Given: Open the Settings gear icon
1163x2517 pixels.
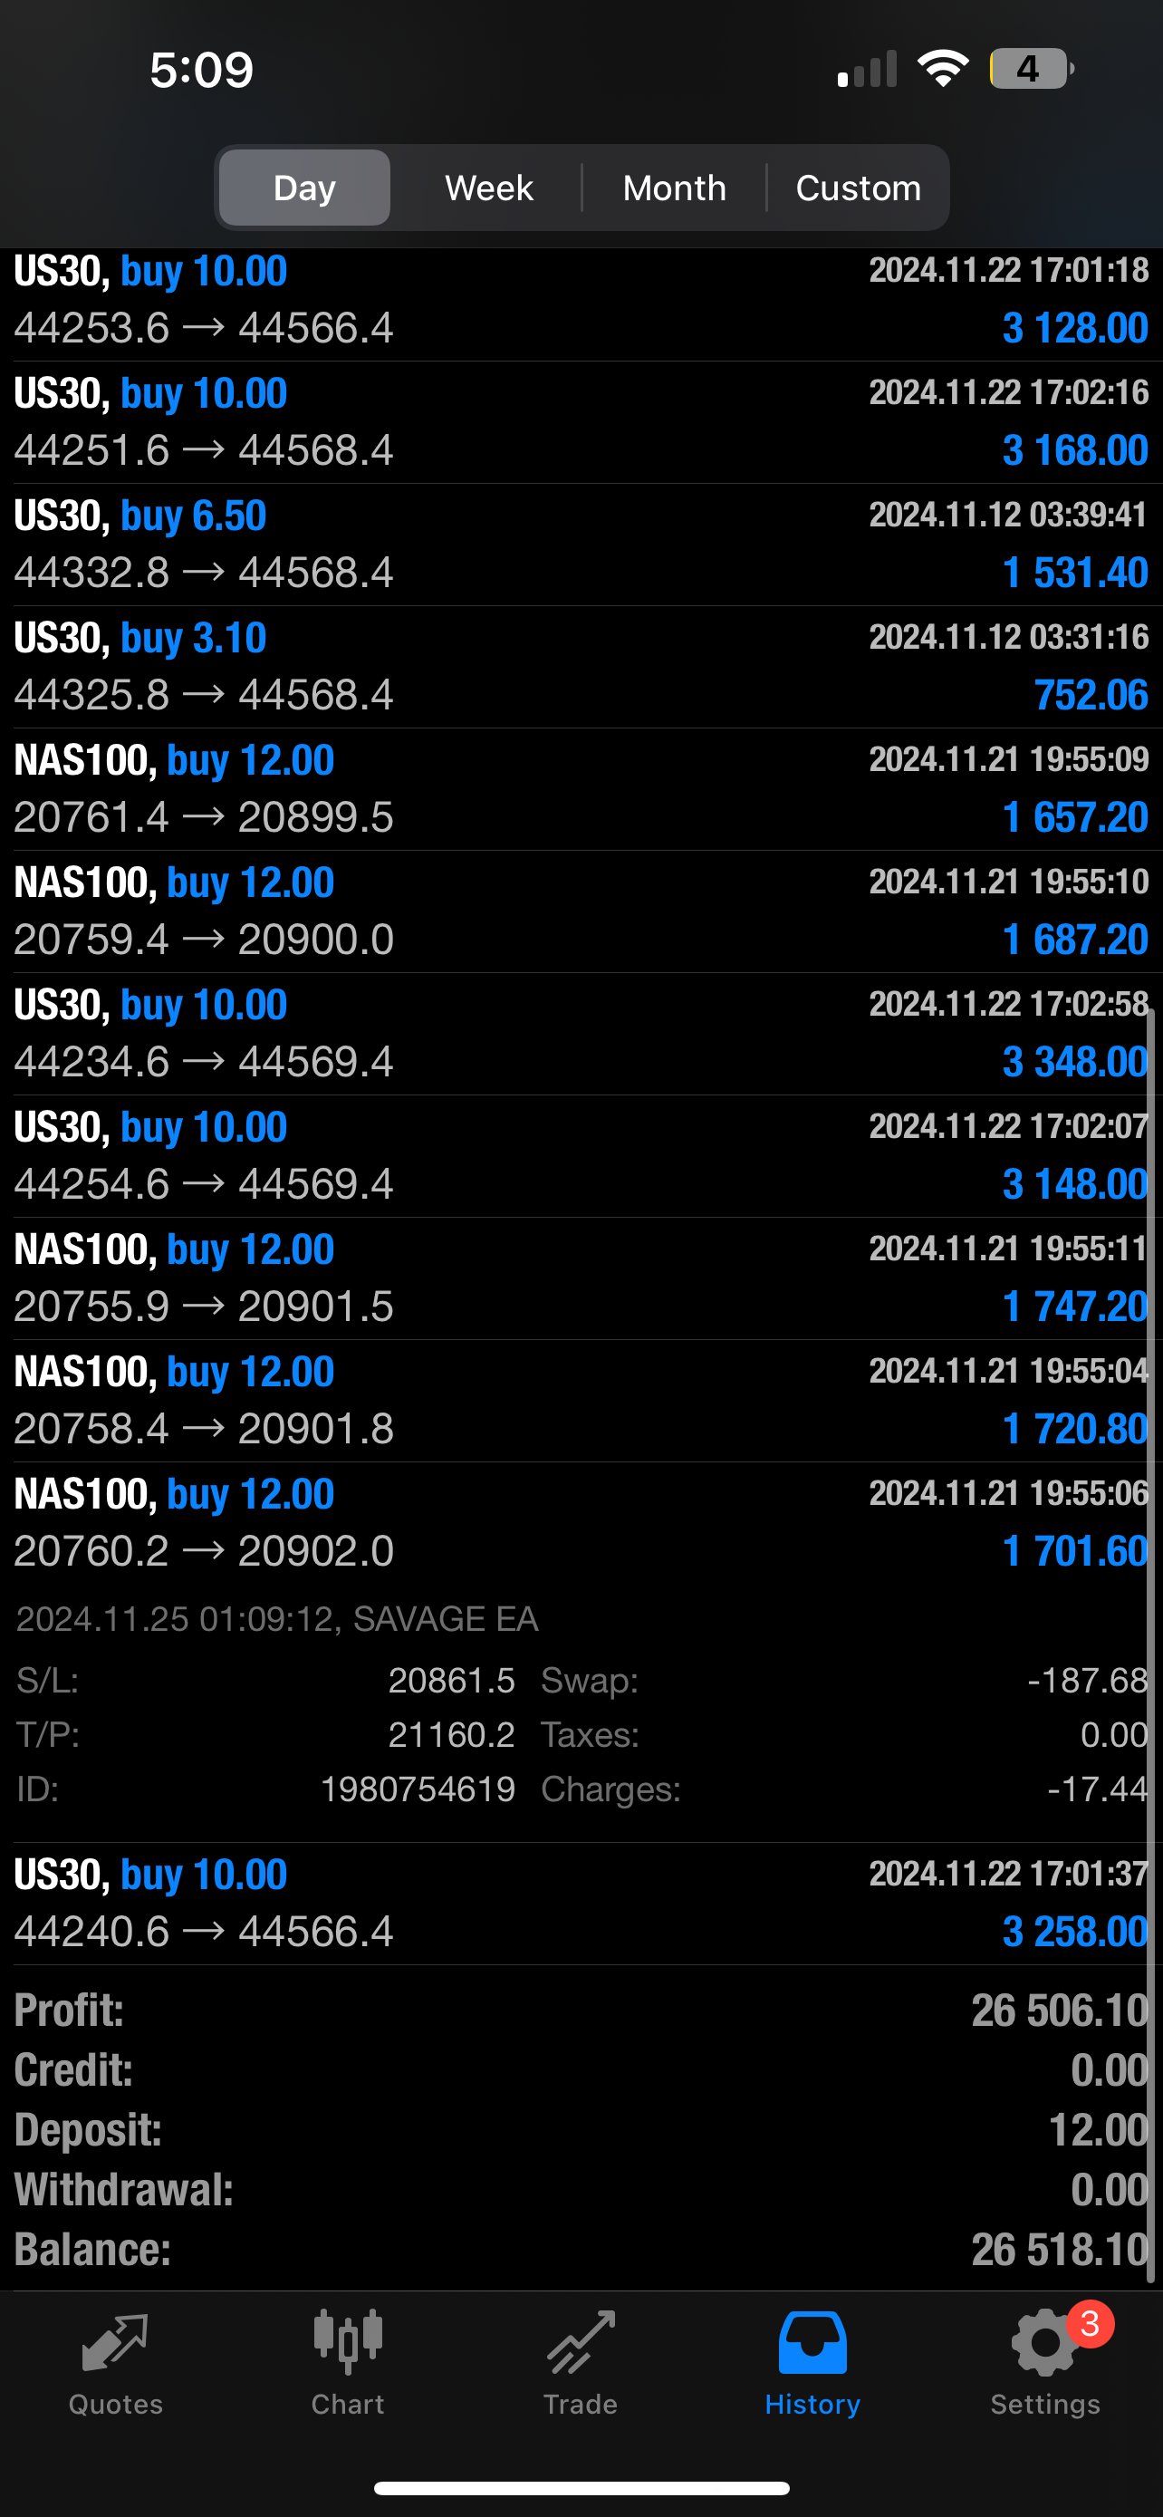Looking at the screenshot, I should pos(1045,2342).
